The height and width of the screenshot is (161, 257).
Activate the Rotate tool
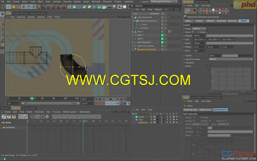pos(19,7)
